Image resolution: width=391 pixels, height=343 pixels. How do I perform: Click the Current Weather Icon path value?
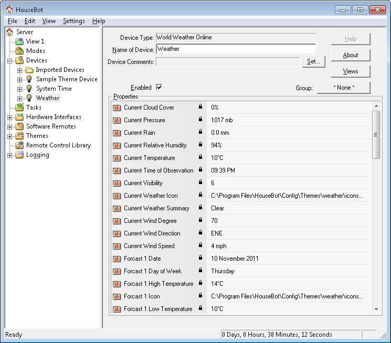[x=287, y=196]
